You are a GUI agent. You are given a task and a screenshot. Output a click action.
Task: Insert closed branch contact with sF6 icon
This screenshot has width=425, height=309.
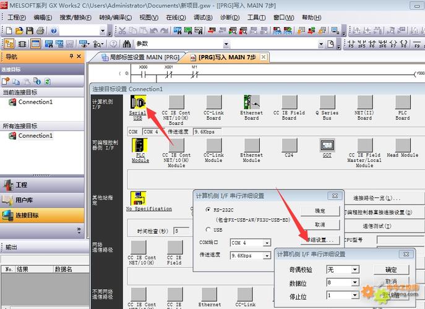(x=383, y=44)
